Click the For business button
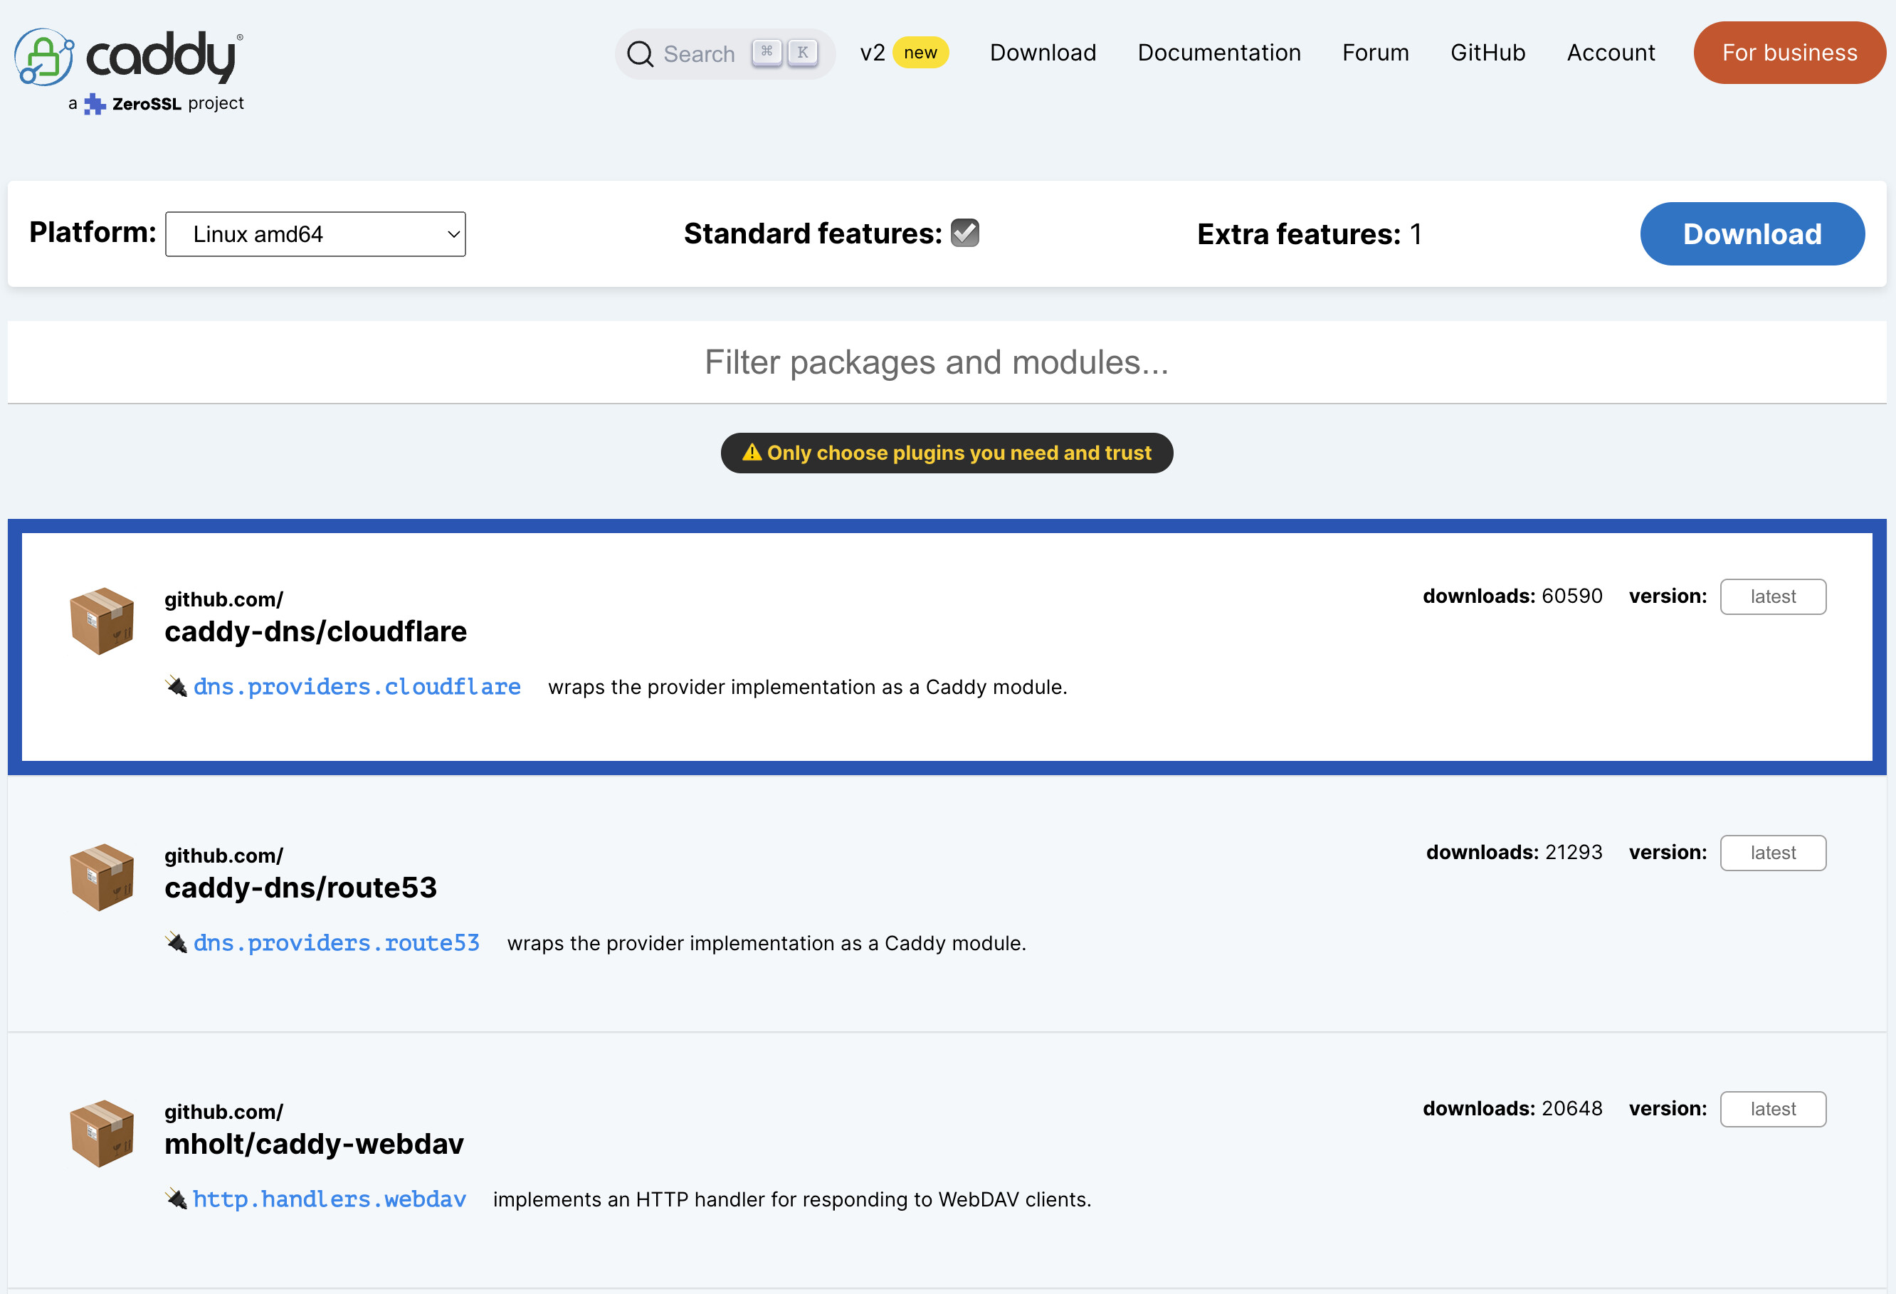This screenshot has width=1896, height=1294. [1789, 53]
